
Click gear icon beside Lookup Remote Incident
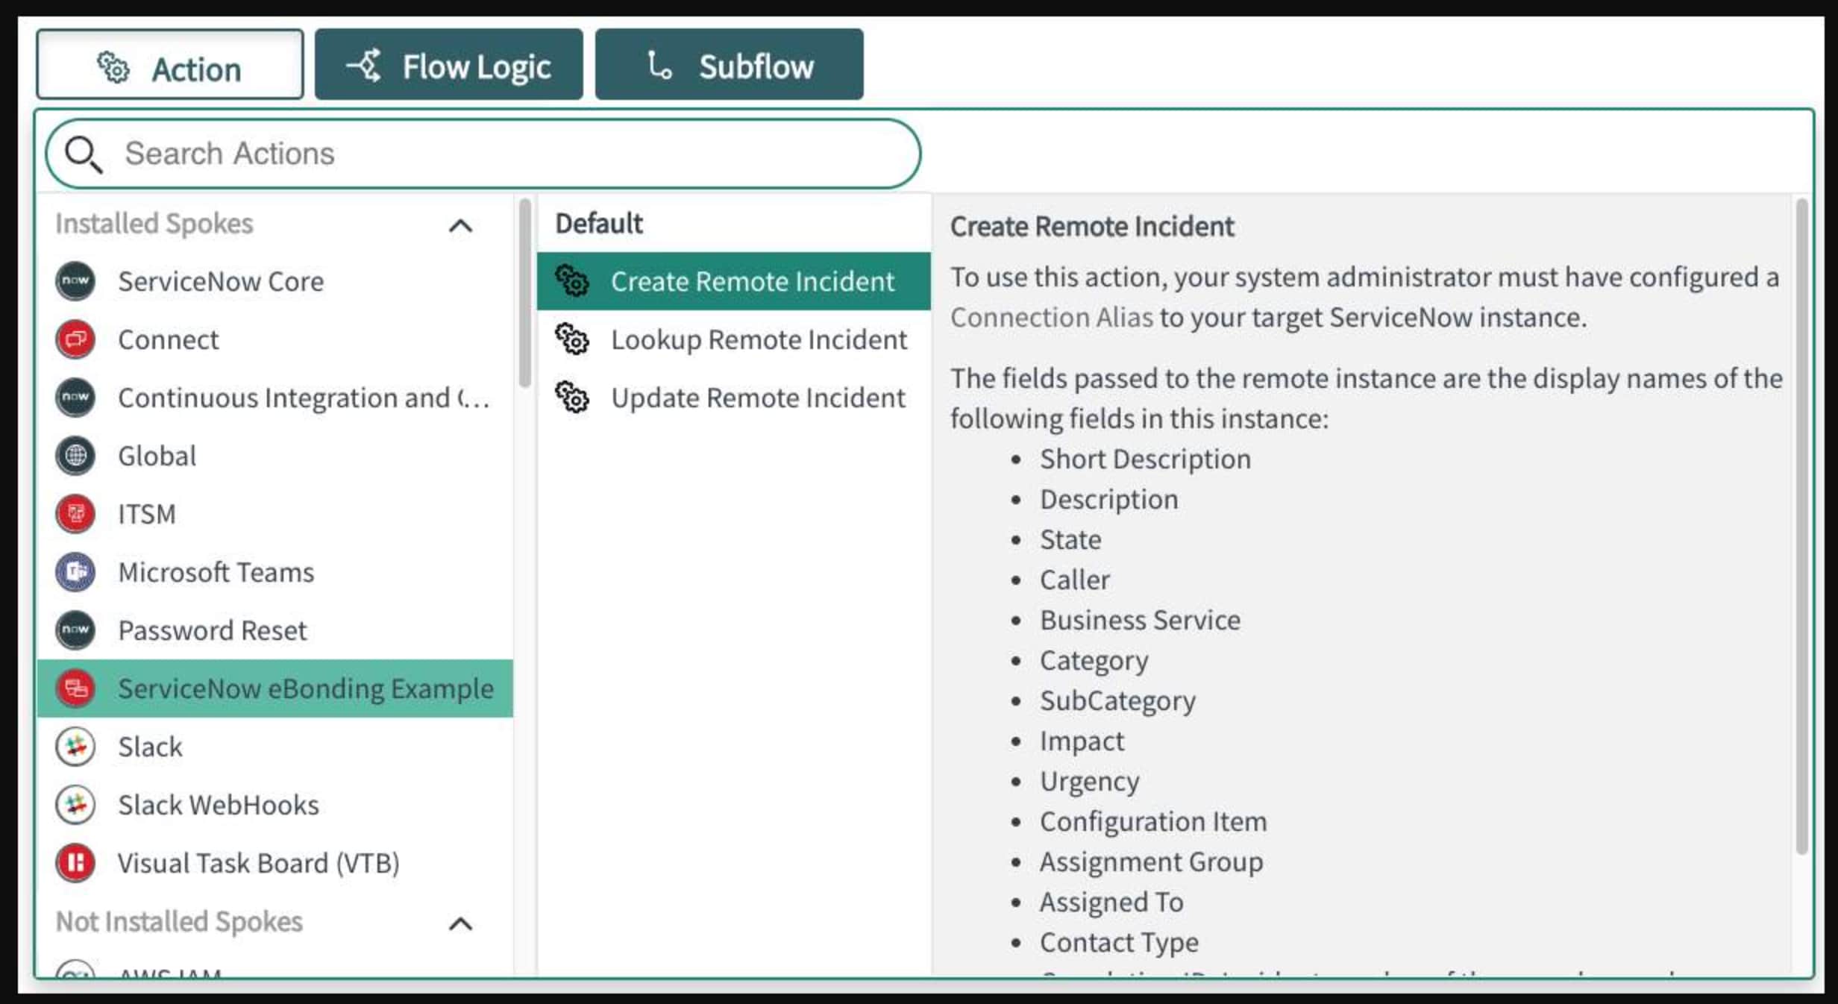click(572, 339)
